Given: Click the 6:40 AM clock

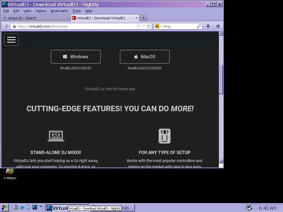Looking at the screenshot, I should 267,208.
